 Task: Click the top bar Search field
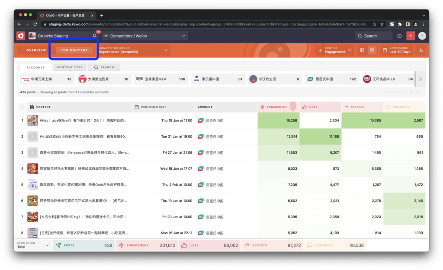374,36
